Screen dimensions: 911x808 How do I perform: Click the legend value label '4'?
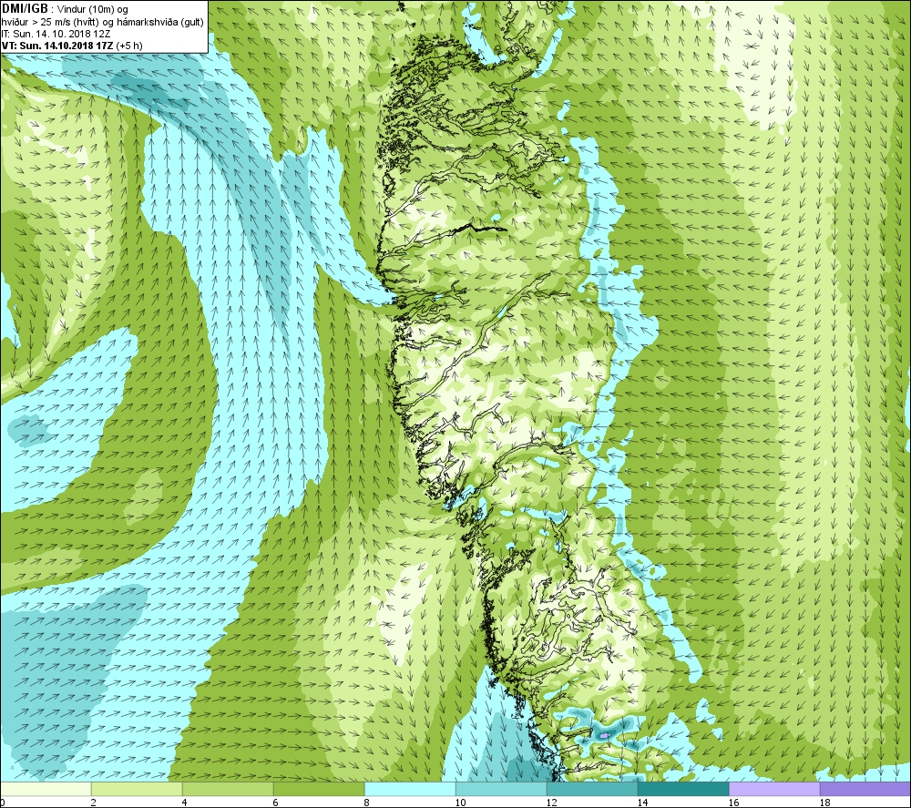(184, 803)
